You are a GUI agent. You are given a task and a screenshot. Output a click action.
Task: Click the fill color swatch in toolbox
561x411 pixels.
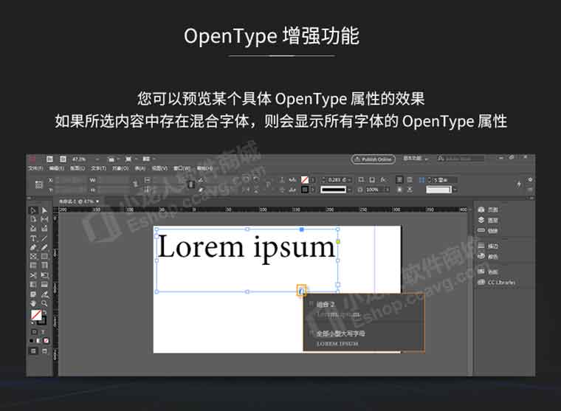pyautogui.click(x=35, y=315)
